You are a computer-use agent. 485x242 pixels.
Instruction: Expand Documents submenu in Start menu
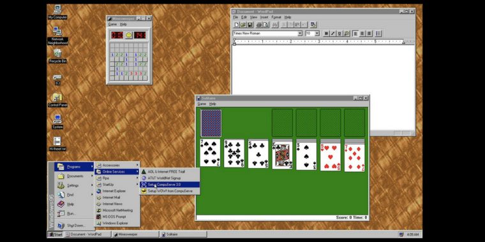(74, 176)
